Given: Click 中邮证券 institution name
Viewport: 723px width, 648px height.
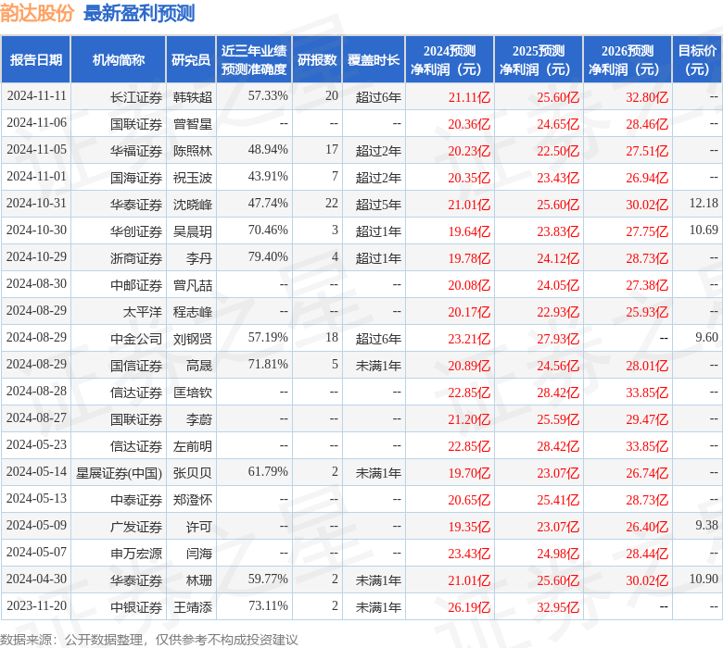Looking at the screenshot, I should pos(136,285).
